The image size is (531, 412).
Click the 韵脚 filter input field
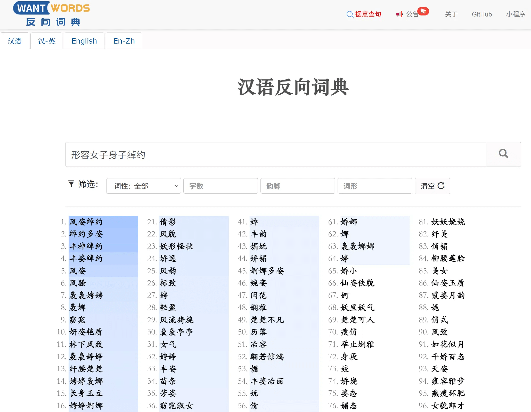pos(298,186)
